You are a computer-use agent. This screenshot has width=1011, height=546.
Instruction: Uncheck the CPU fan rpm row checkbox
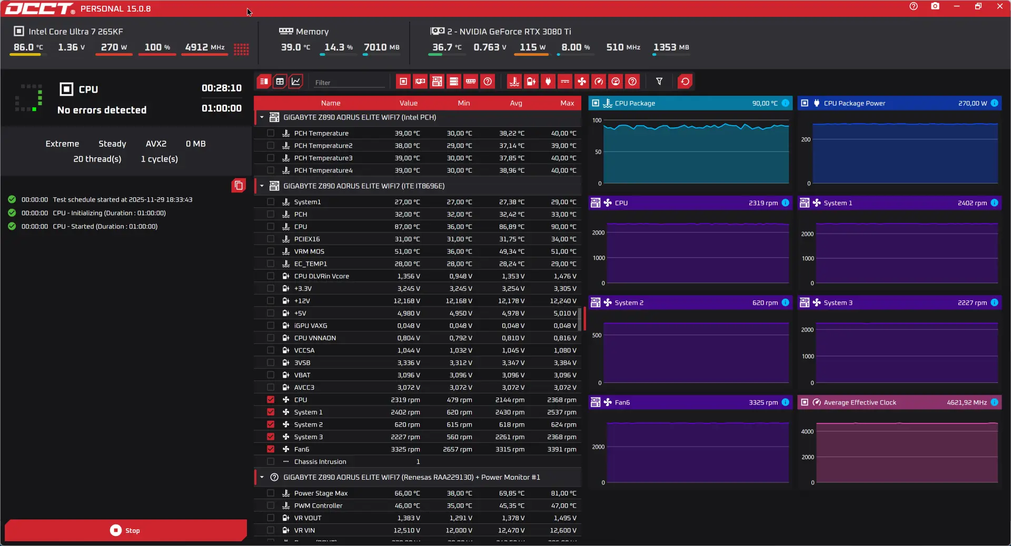pos(271,400)
